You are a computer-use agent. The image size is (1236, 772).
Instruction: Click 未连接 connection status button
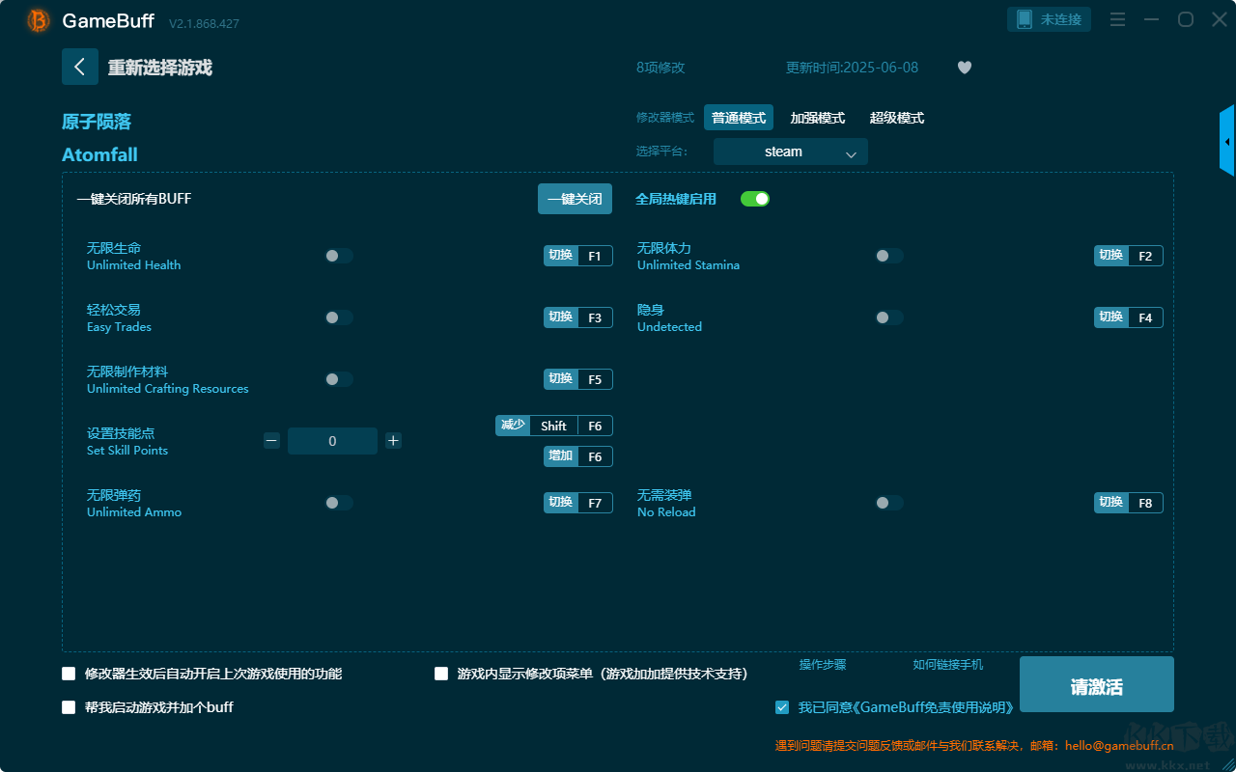[1049, 19]
